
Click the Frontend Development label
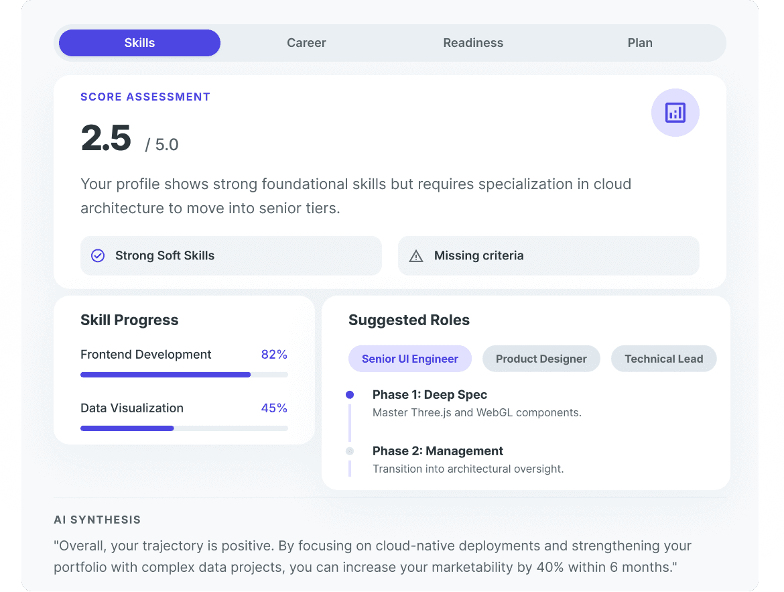click(146, 354)
